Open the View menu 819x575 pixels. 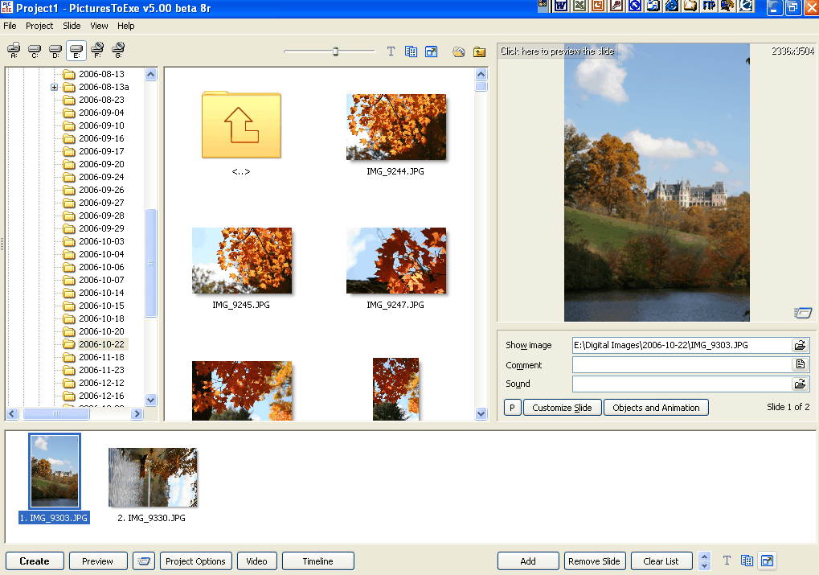click(99, 26)
